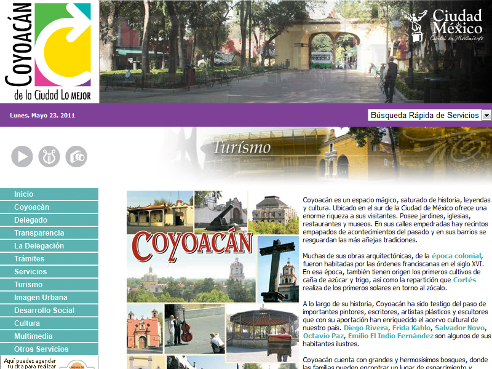This screenshot has width=492, height=369.
Task: Open the Multimedia menu entry
Action: coord(33,336)
